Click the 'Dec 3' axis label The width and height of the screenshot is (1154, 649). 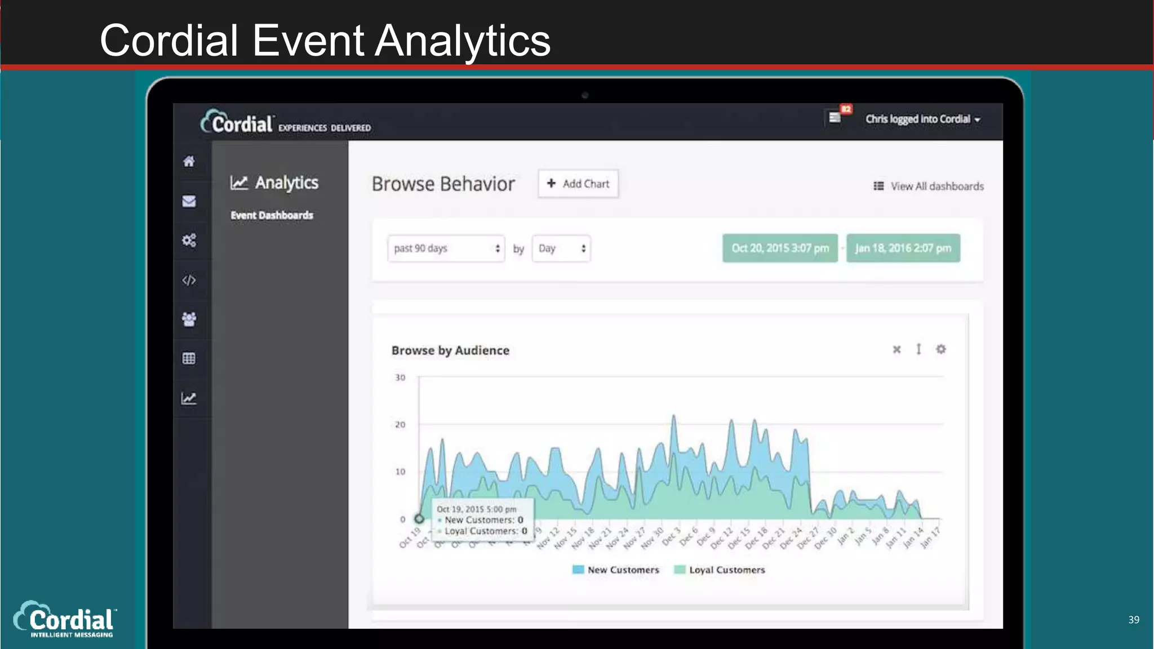coord(671,536)
